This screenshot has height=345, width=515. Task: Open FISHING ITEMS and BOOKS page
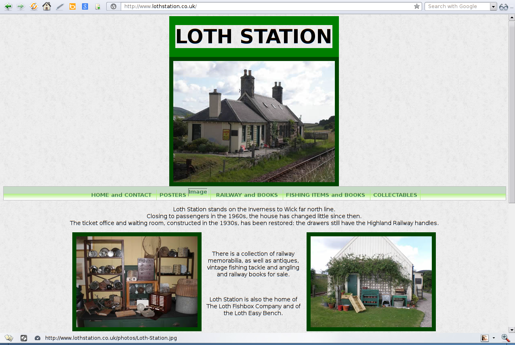(325, 195)
